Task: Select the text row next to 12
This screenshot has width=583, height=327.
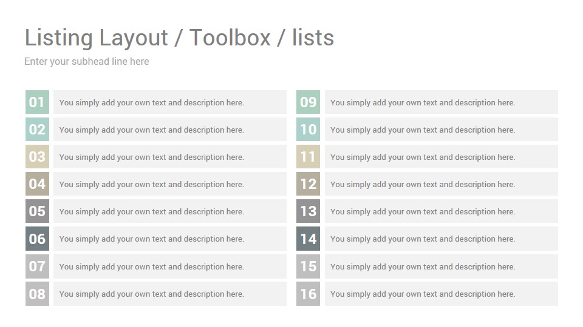Action: (442, 183)
